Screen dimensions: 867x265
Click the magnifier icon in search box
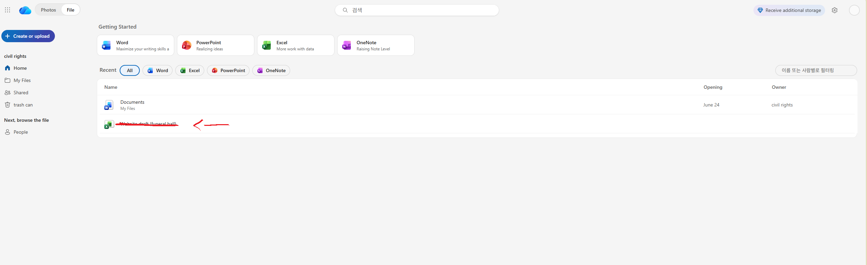point(345,10)
